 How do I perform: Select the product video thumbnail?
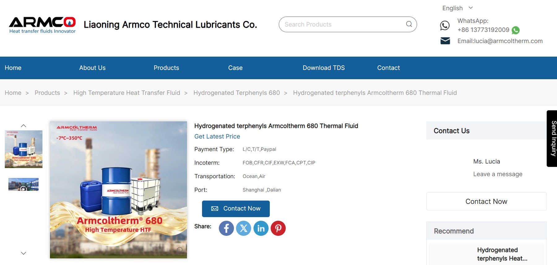point(24,185)
